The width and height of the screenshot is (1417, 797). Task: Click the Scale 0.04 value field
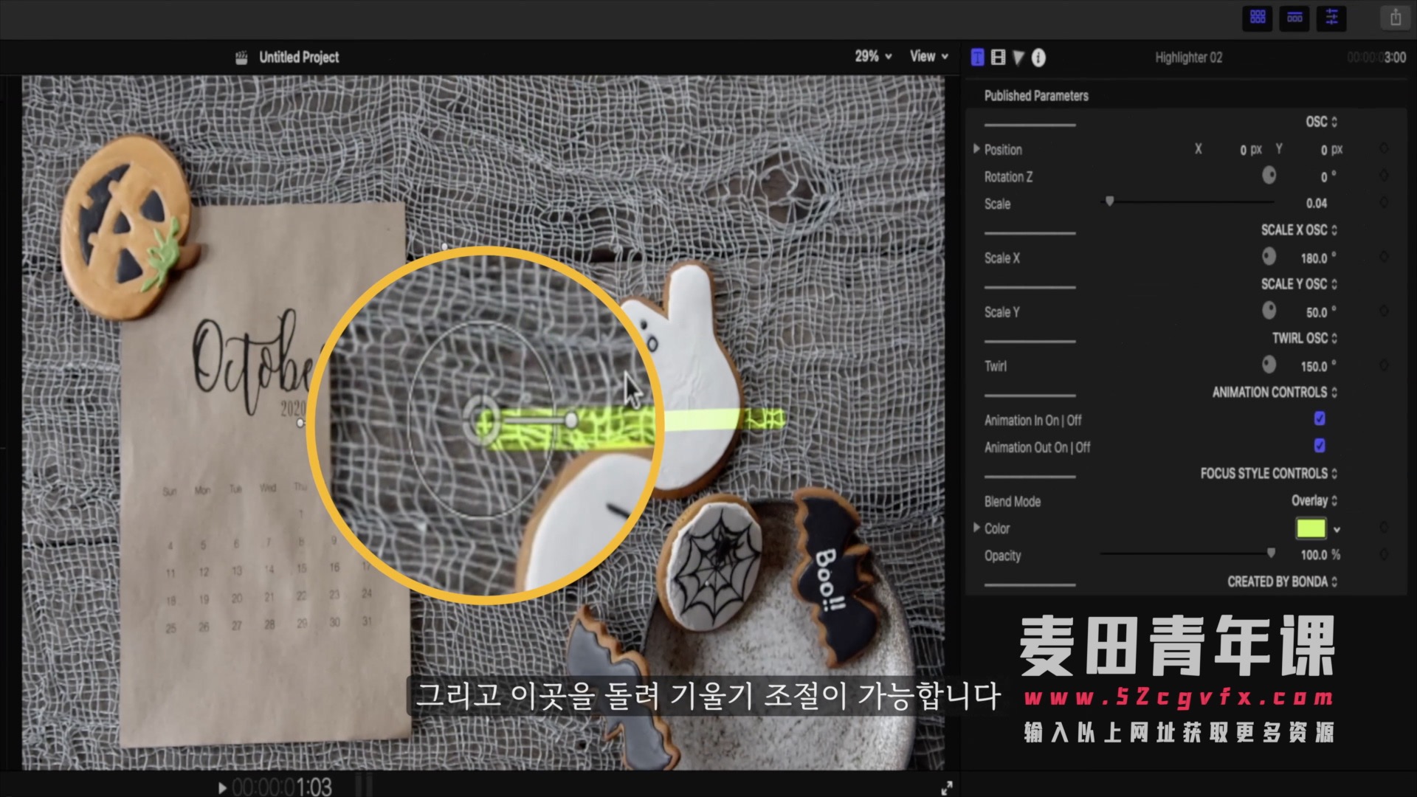pos(1316,203)
